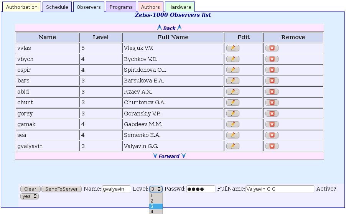Image resolution: width=346 pixels, height=214 pixels.
Task: Open the Level dropdown selector
Action: [156, 189]
